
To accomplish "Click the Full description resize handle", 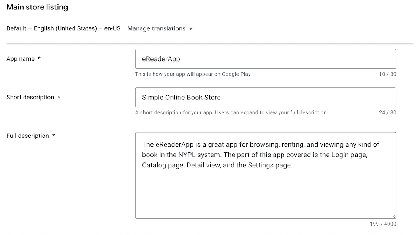I will tap(394, 216).
